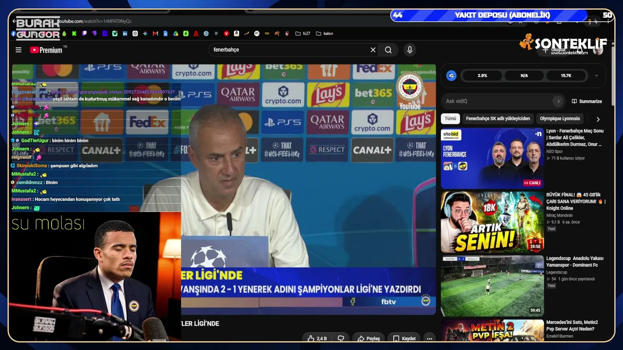Click the vidIQ Summarize button
This screenshot has width=623, height=350.
coord(586,101)
